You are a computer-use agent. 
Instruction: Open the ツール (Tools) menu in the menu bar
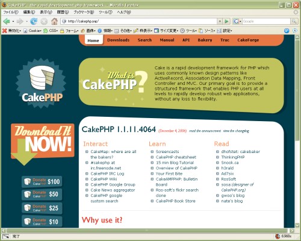(105, 12)
